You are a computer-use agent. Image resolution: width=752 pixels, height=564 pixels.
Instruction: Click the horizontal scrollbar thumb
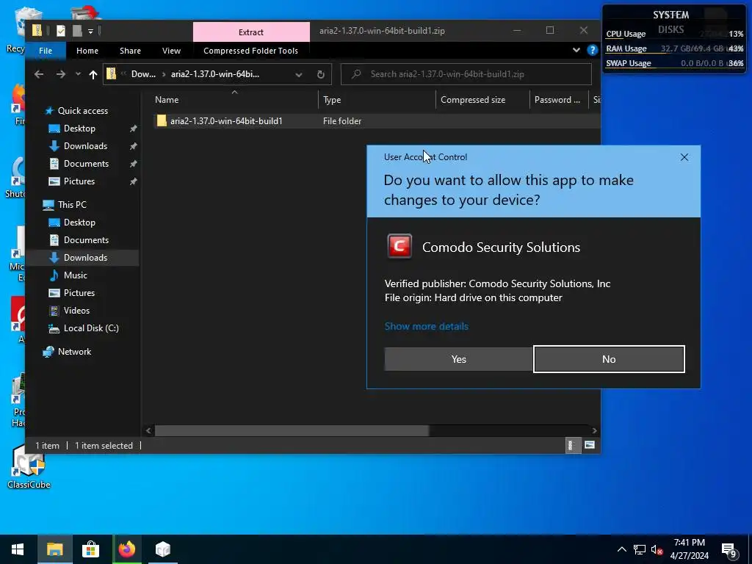292,430
